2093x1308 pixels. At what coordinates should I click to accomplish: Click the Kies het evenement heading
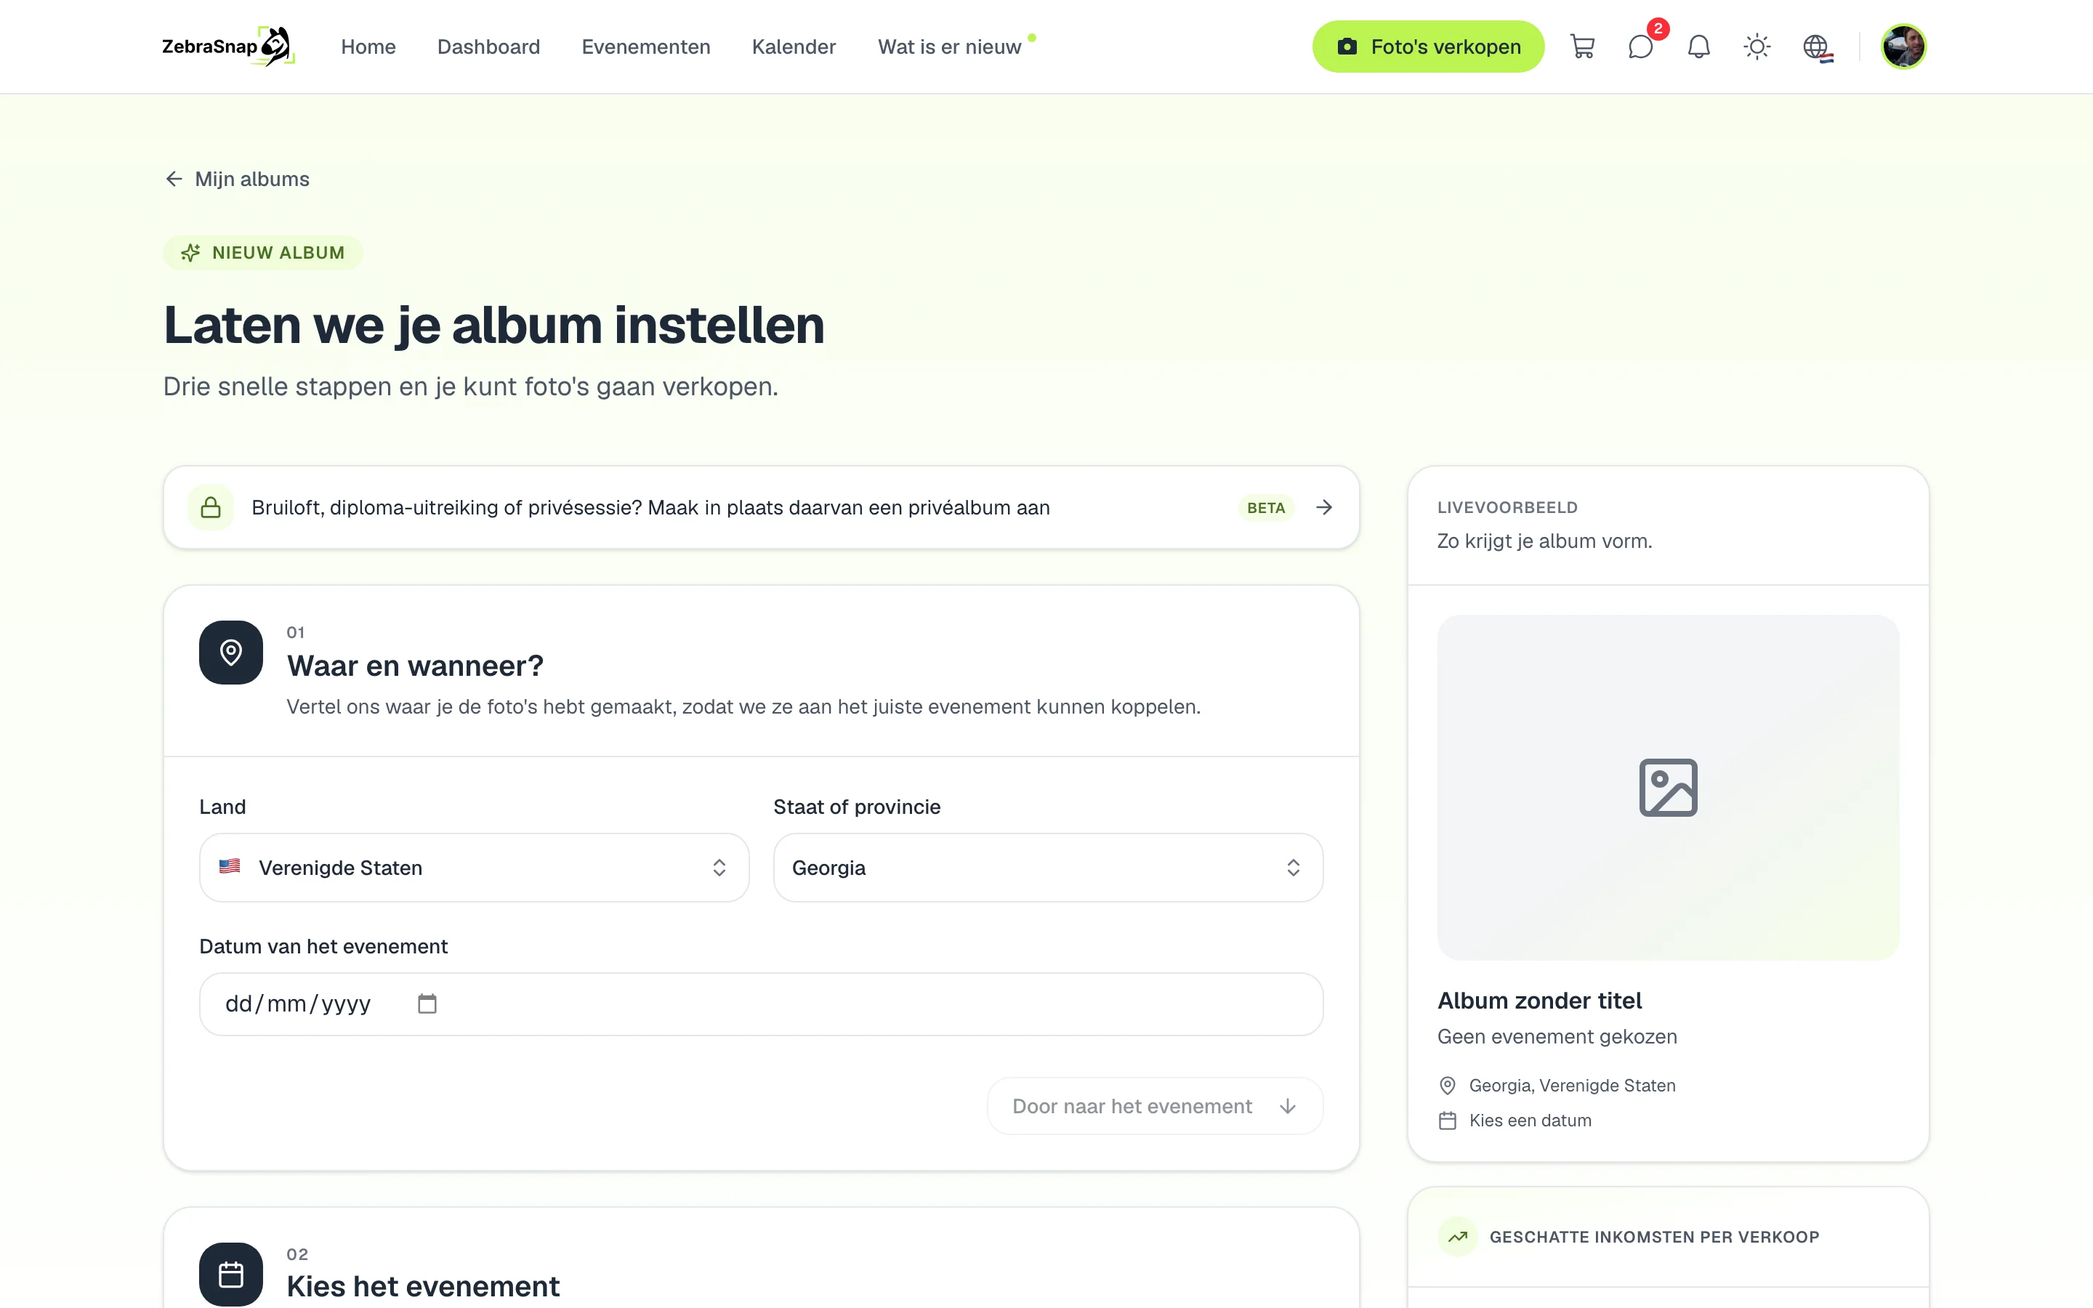tap(423, 1287)
